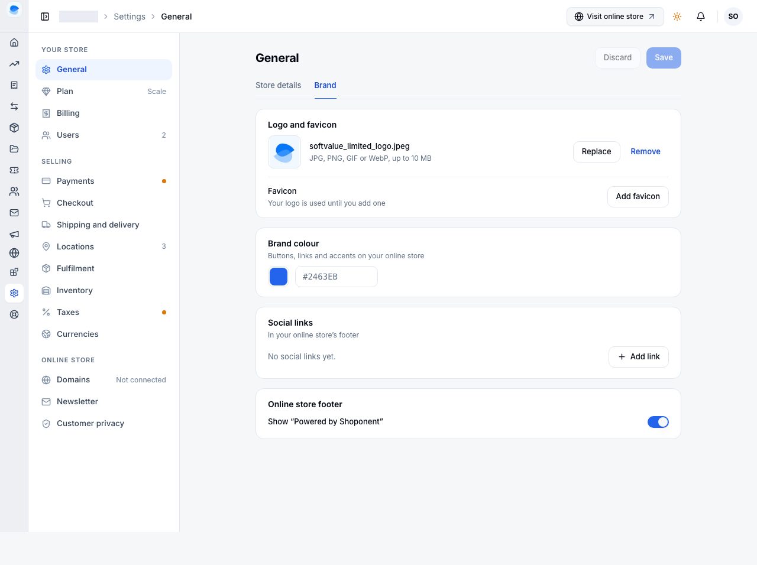757x565 pixels.
Task: Open Payments settings
Action: pos(103,181)
